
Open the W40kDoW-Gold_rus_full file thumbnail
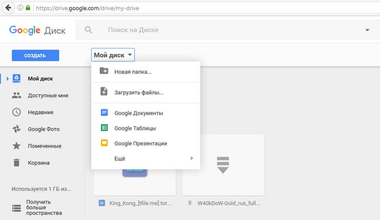223,165
